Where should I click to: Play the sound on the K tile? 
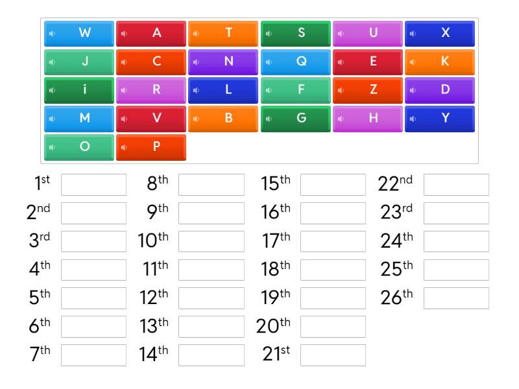point(414,62)
